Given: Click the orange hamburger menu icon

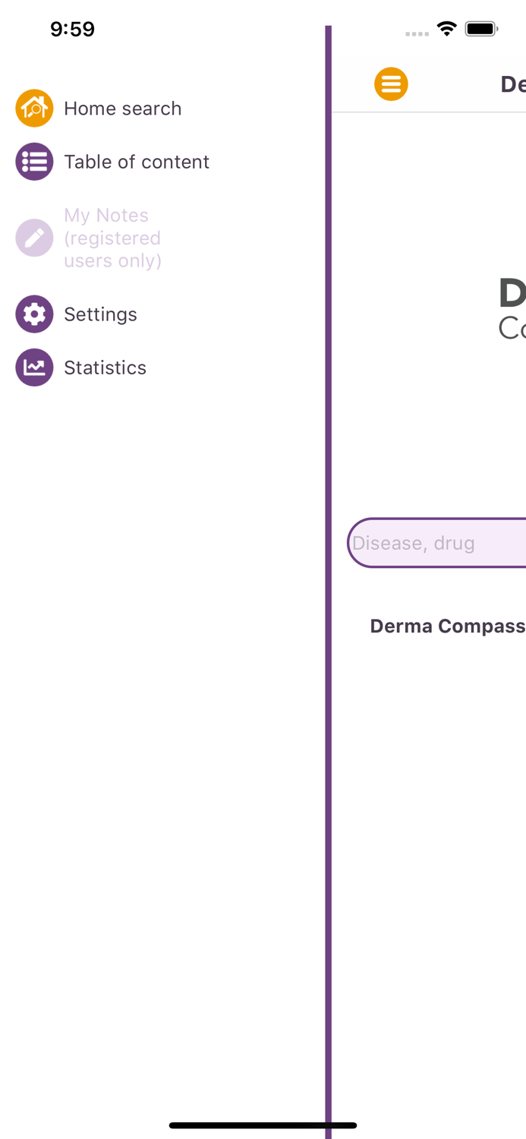Looking at the screenshot, I should (x=392, y=84).
